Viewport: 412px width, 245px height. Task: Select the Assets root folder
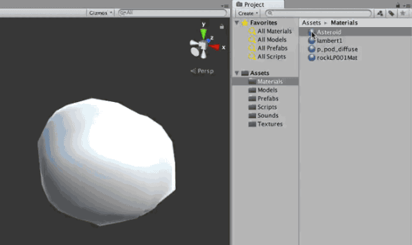[260, 73]
